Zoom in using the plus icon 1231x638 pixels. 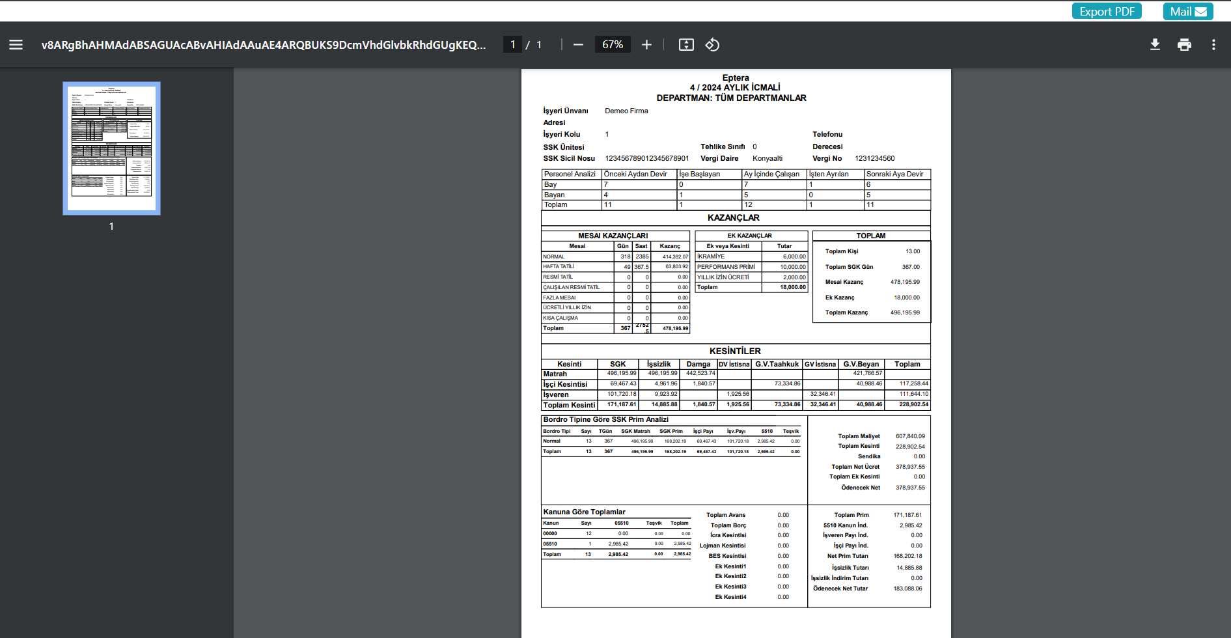pyautogui.click(x=646, y=45)
